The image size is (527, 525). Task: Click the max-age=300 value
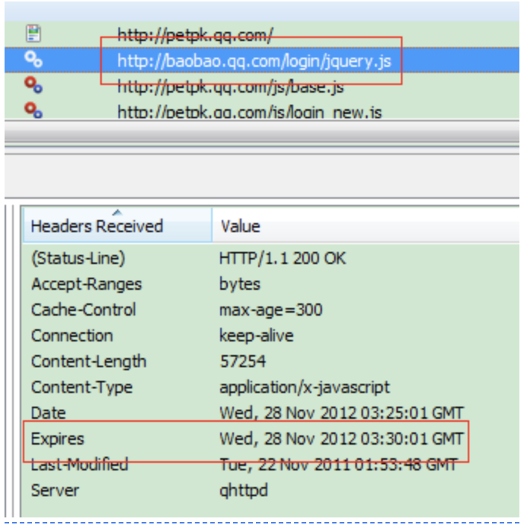click(271, 310)
